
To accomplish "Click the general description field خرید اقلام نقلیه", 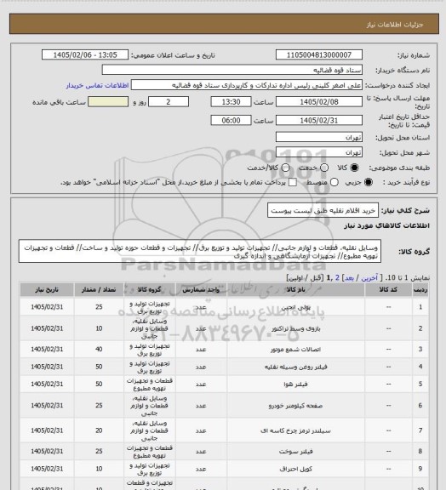I will [x=323, y=211].
